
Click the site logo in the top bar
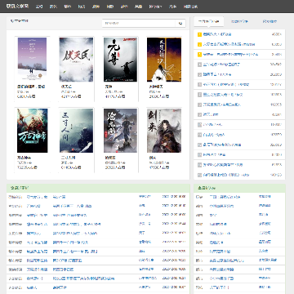click(x=17, y=7)
